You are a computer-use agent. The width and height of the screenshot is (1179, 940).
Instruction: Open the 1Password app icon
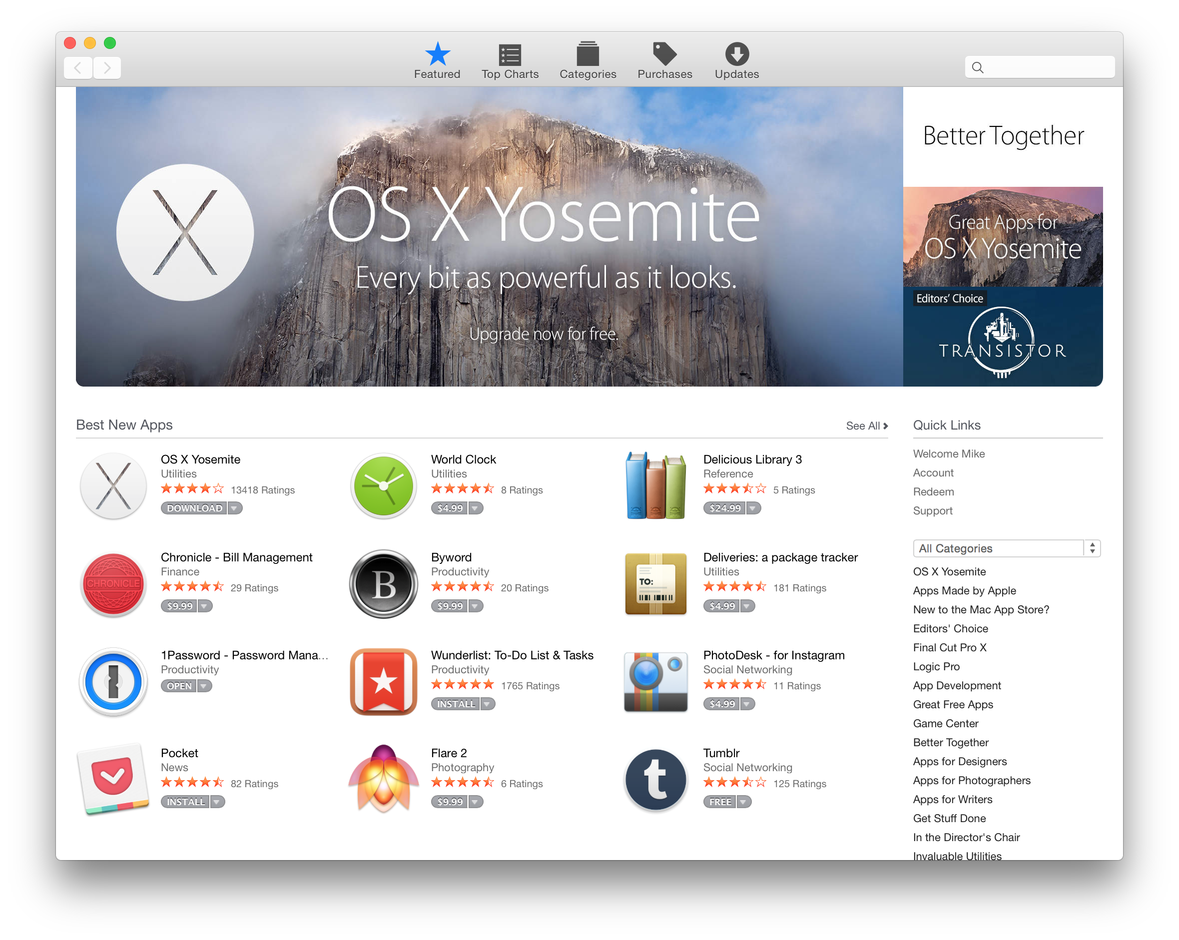113,681
